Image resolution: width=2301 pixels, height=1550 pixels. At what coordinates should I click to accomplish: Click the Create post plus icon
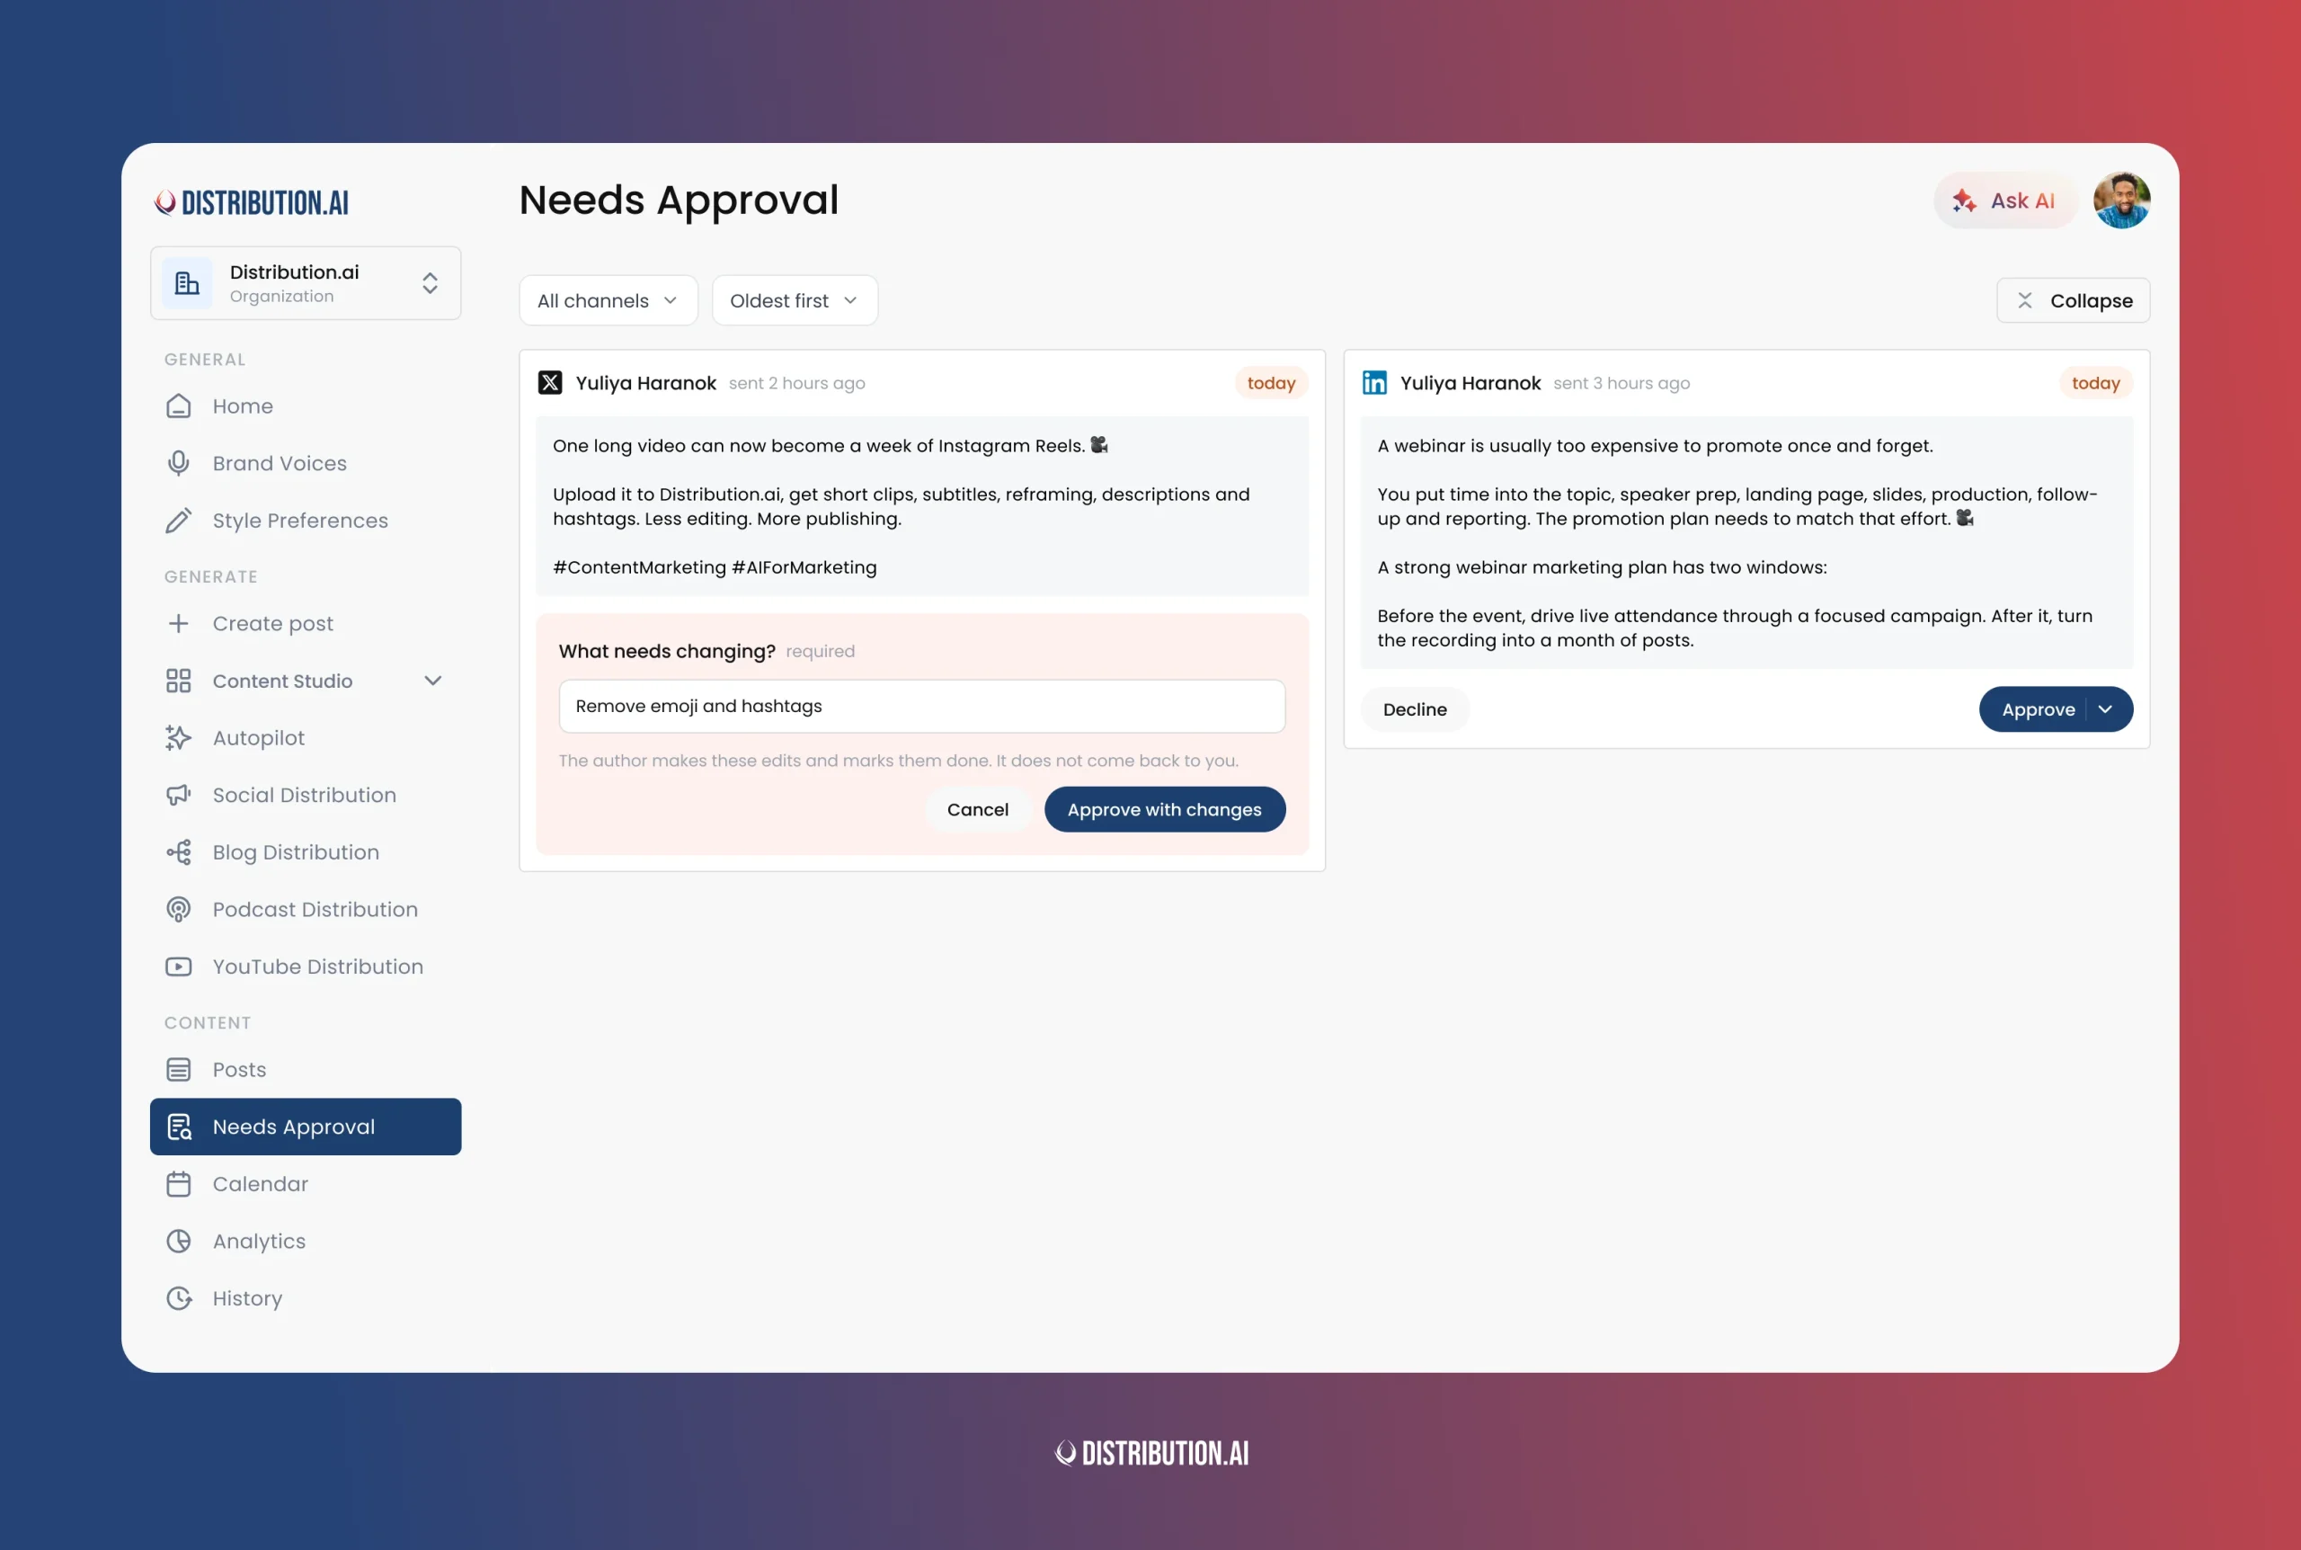click(179, 624)
